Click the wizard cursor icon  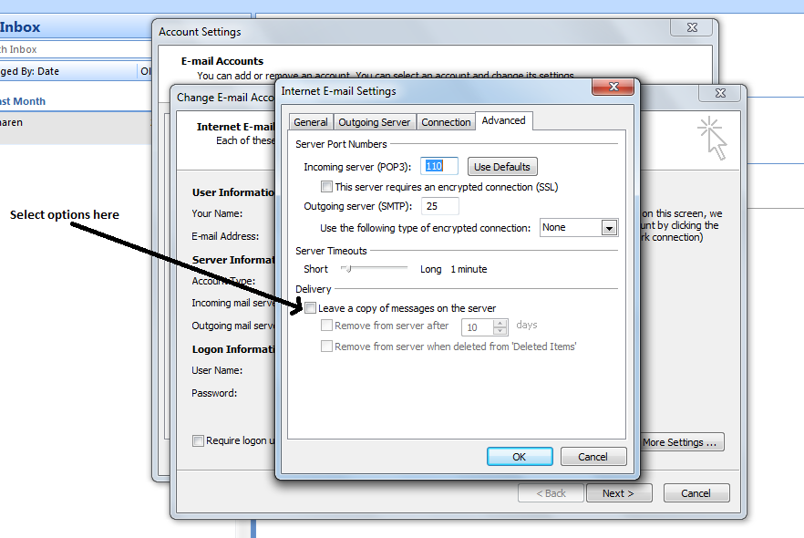(713, 138)
